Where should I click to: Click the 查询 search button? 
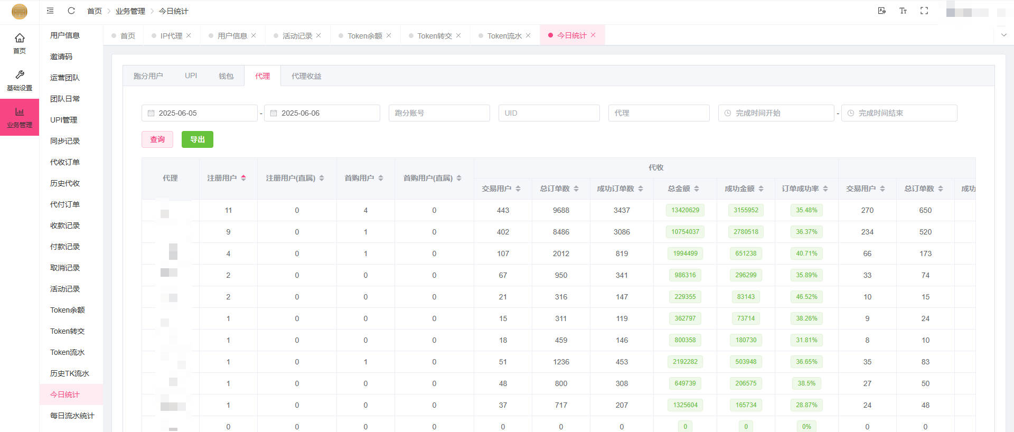(x=157, y=139)
